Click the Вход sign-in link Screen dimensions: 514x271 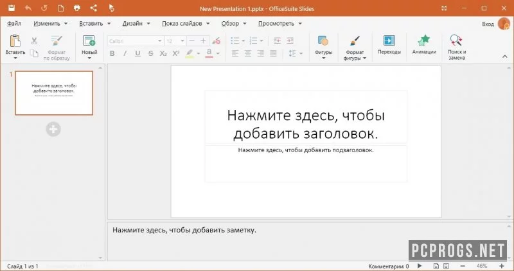point(488,24)
